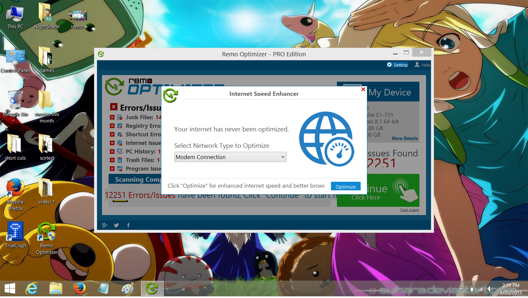This screenshot has width=528, height=298.
Task: Click the Remo Optimizer taskbar button
Action: click(152, 289)
